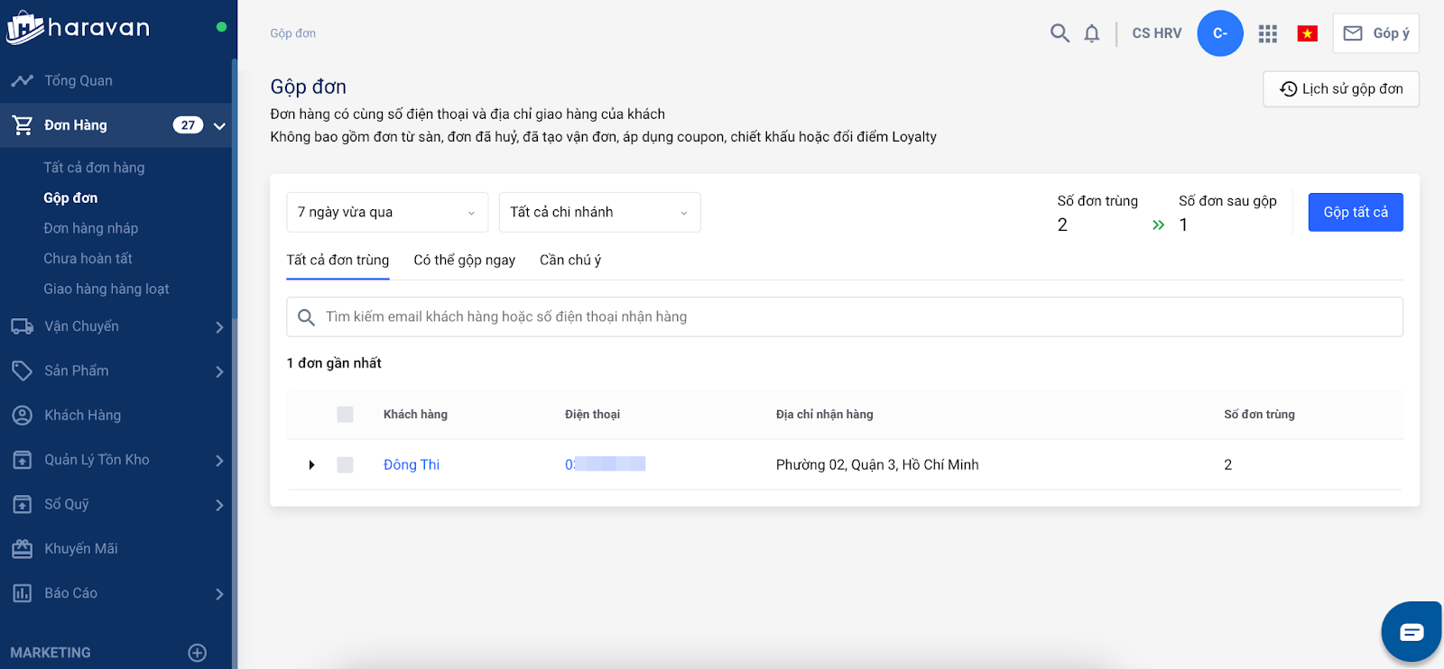Screen dimensions: 1444x669
Task: Open the notifications bell
Action: [x=1092, y=33]
